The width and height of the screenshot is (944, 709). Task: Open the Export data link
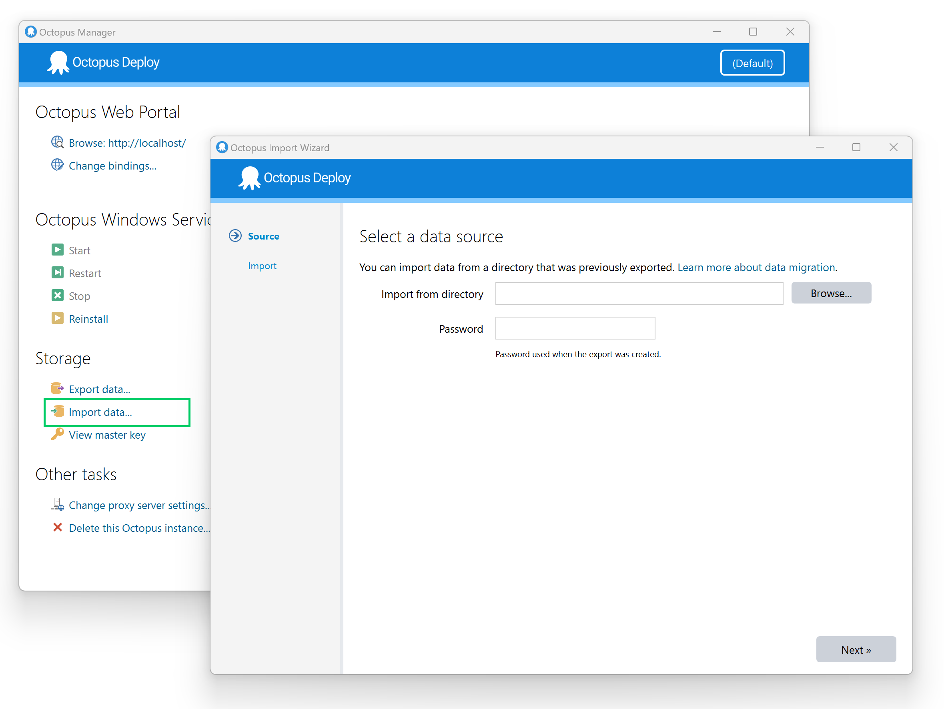coord(99,389)
